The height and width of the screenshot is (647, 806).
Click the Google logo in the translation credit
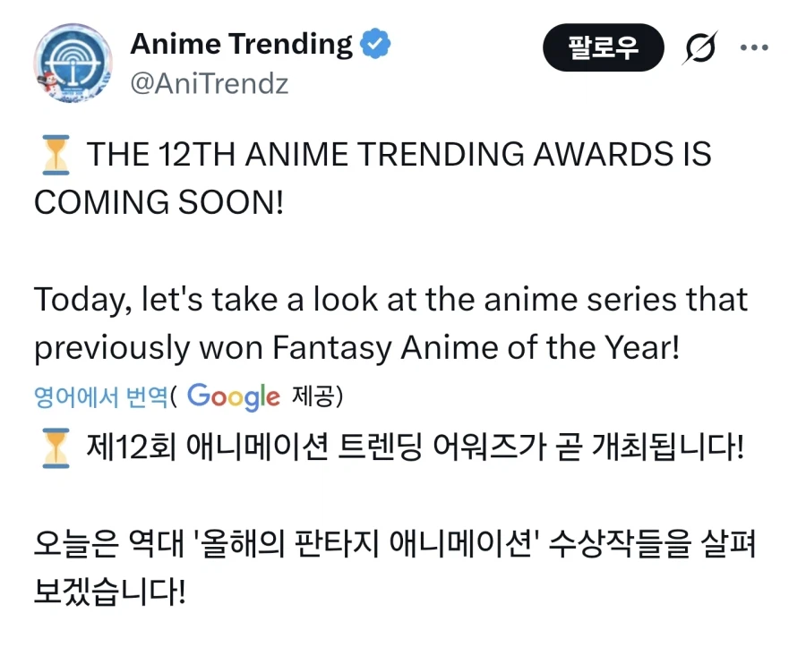coord(234,396)
